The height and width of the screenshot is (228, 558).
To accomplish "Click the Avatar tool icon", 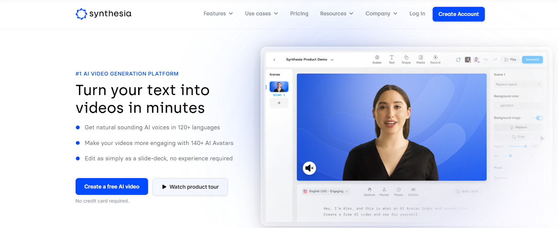I will pyautogui.click(x=377, y=58).
